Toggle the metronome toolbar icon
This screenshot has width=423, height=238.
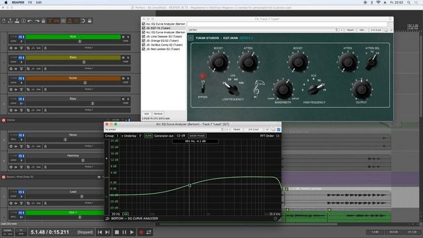click(x=43, y=20)
